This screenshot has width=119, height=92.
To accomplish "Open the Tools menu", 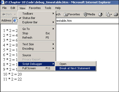I will [48, 8].
